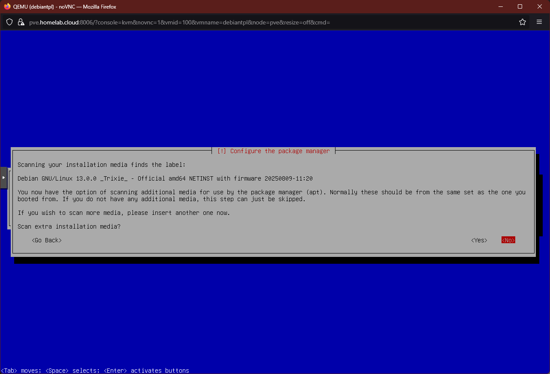
Task: Click the Enter activates buttons hint line
Action: coord(95,370)
